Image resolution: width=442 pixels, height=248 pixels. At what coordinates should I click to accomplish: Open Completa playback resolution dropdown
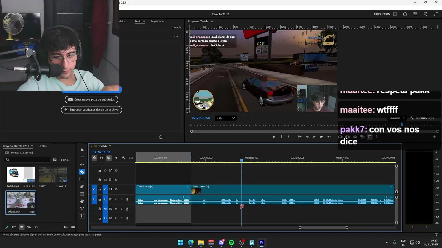click(x=397, y=118)
